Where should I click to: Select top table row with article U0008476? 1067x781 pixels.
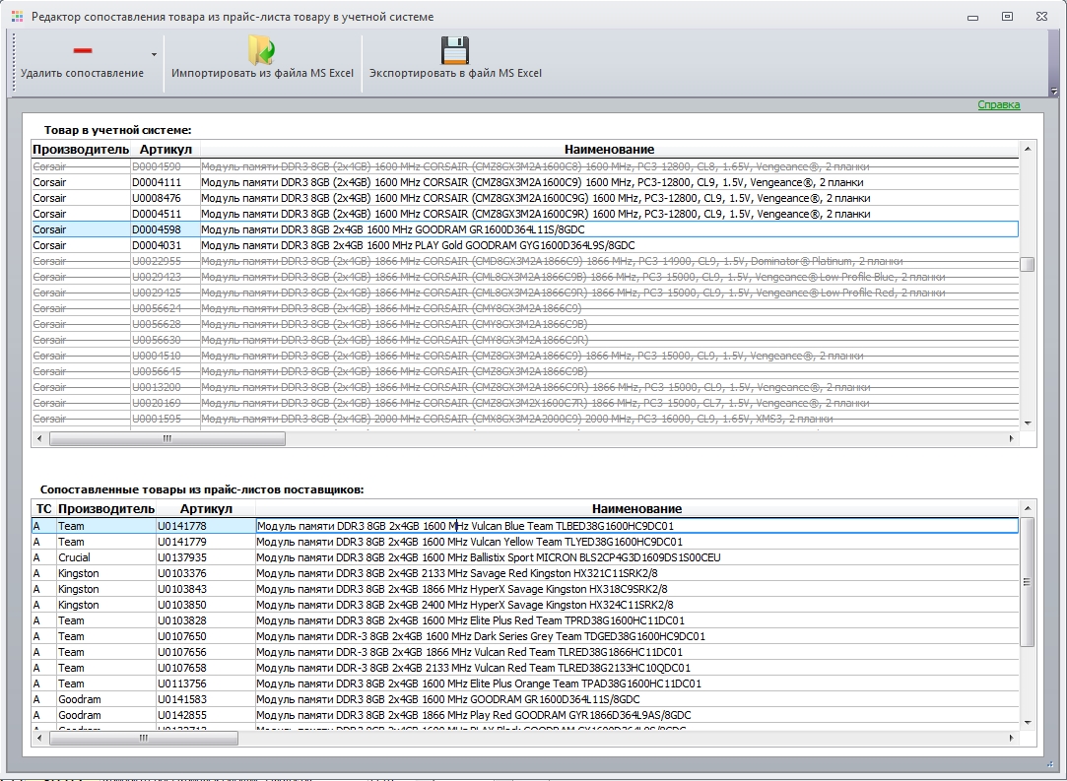click(x=525, y=198)
